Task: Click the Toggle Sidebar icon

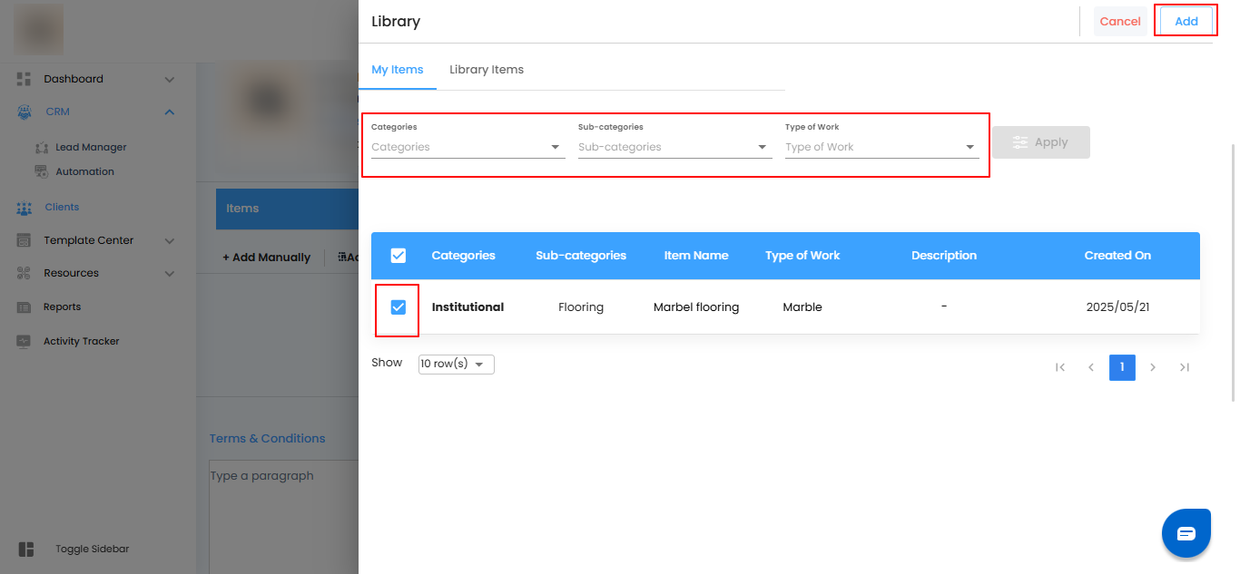Action: pos(25,550)
